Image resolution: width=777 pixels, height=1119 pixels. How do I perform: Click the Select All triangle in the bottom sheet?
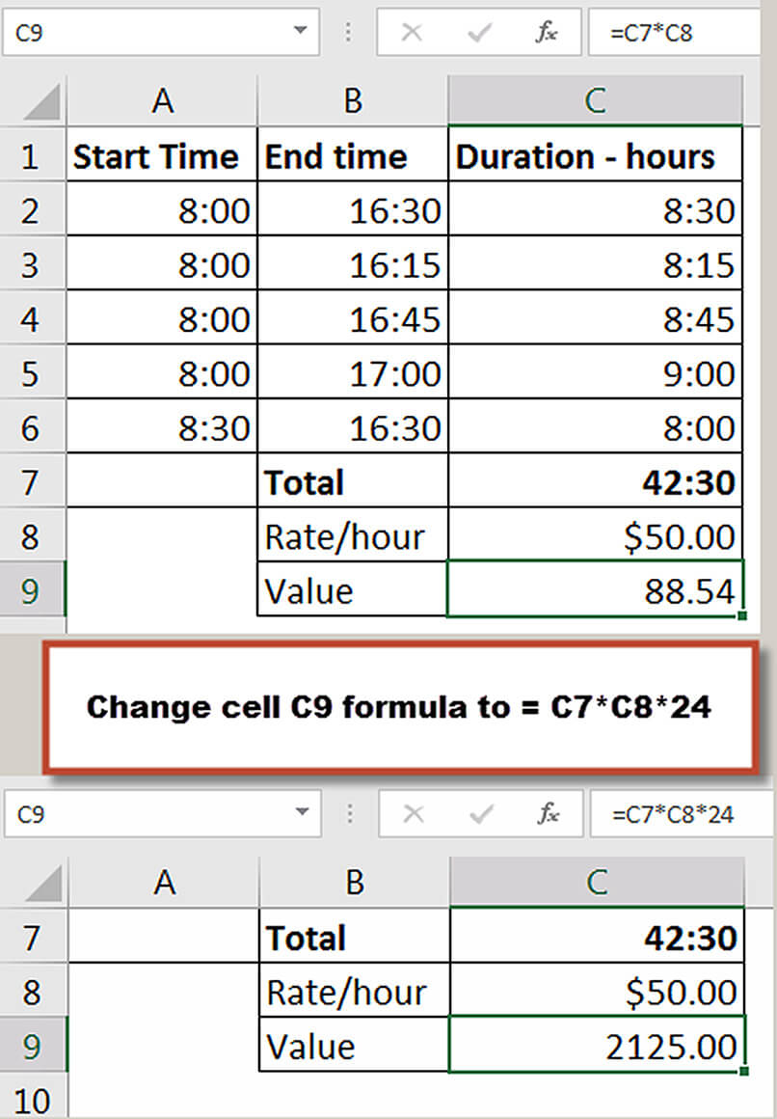(x=43, y=884)
